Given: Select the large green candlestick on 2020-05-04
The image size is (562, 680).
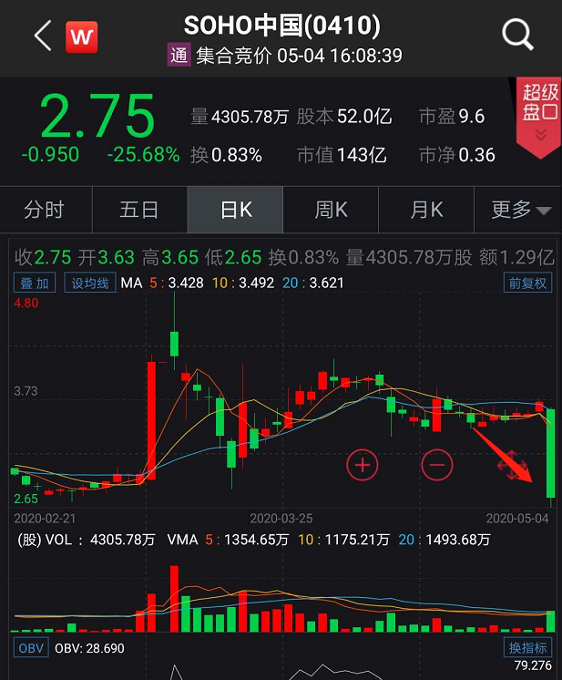Looking at the screenshot, I should tap(551, 453).
